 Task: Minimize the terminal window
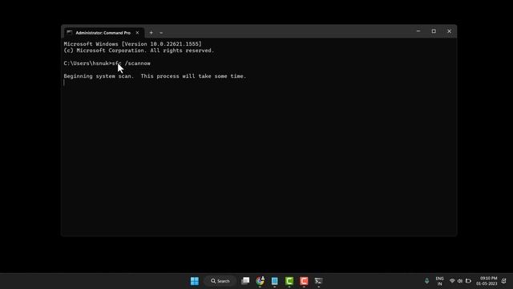pyautogui.click(x=418, y=31)
